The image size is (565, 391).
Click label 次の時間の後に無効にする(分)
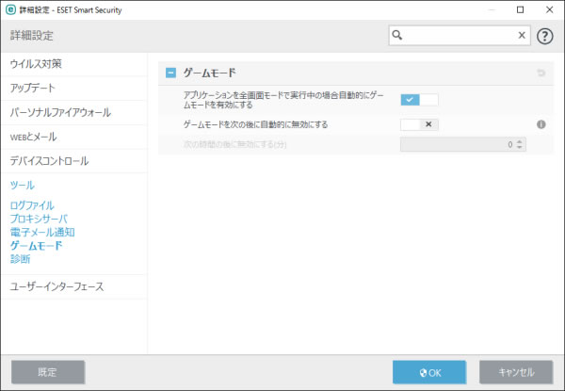(x=234, y=144)
